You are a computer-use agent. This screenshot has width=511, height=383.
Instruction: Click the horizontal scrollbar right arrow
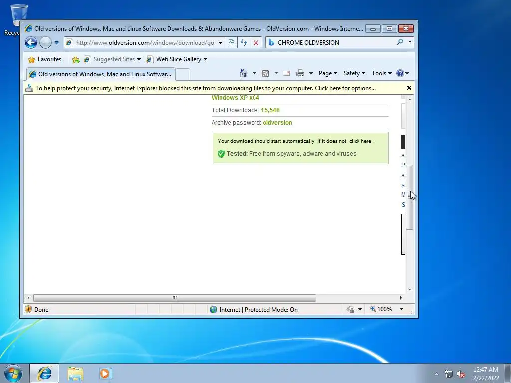pos(401,298)
